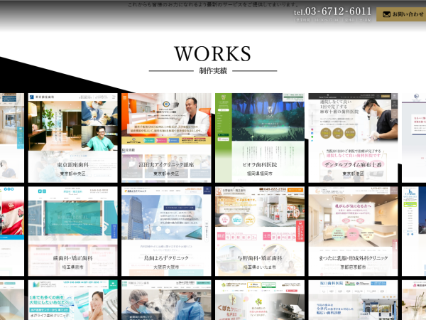Click the 埼玉県さいたま市 location label
The height and width of the screenshot is (320, 426).
pyautogui.click(x=260, y=267)
